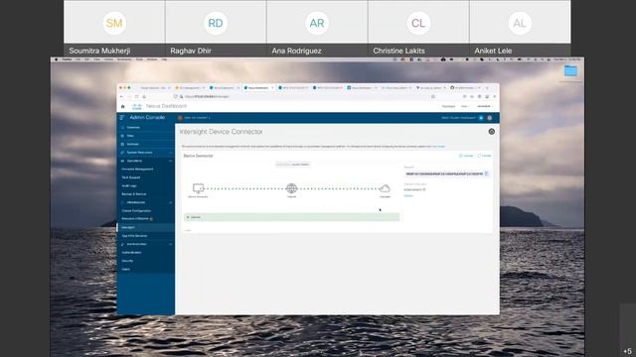Open the Help dropdown in top bar
This screenshot has width=636, height=357.
(x=465, y=106)
